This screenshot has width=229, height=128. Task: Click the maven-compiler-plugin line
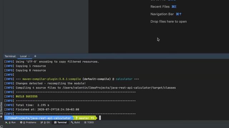(72, 79)
